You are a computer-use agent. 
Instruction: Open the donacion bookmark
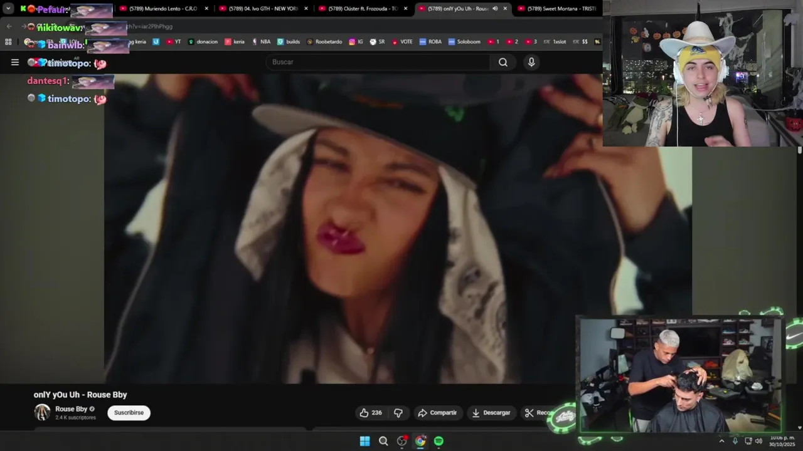203,42
